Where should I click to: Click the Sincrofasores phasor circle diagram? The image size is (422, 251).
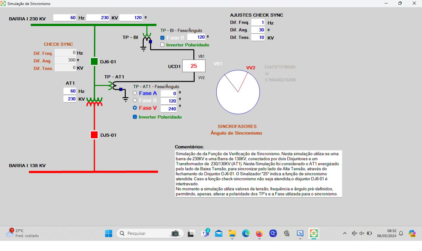coord(238,92)
